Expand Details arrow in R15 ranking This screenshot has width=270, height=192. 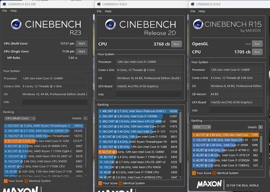point(261,127)
